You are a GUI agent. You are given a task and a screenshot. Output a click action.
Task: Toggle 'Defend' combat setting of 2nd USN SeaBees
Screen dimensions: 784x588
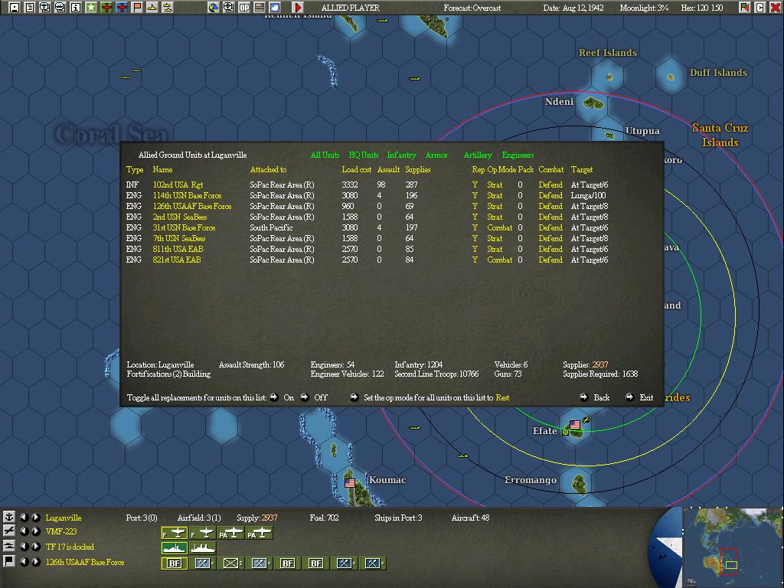pyautogui.click(x=550, y=217)
